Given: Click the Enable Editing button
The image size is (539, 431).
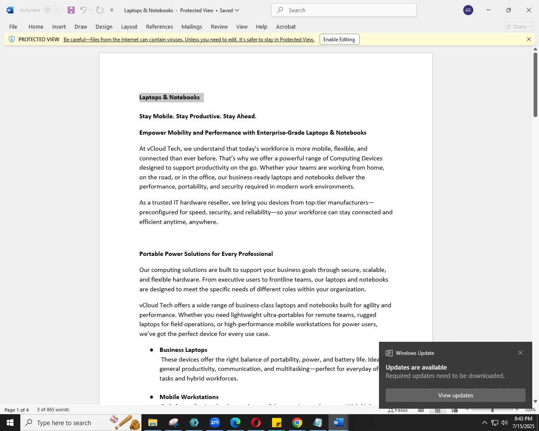Looking at the screenshot, I should pos(339,39).
